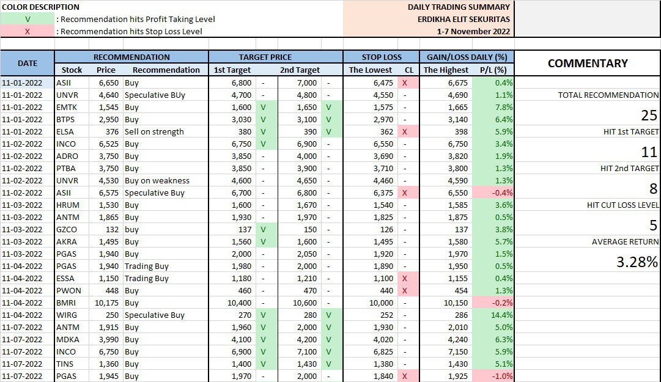Click the green V legend cell
661x382 pixels.
[x=28, y=19]
